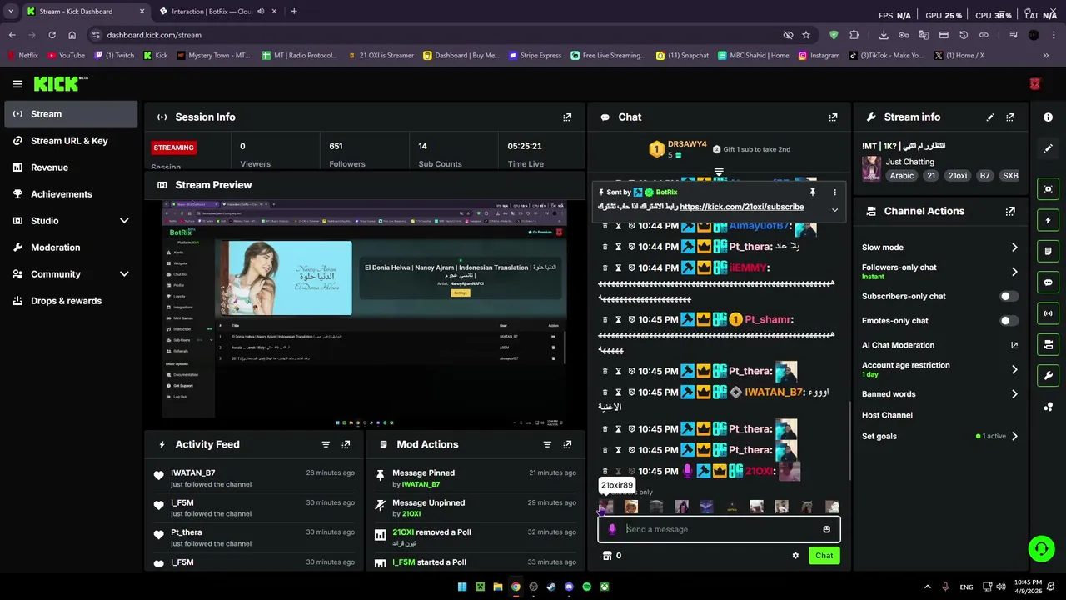1066x600 pixels.
Task: Expand the Banned words settings
Action: pos(1014,394)
